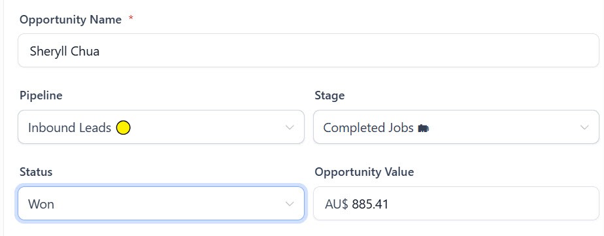The width and height of the screenshot is (604, 236).
Task: Click the truck icon next to Completed Jobs
Action: (x=424, y=128)
